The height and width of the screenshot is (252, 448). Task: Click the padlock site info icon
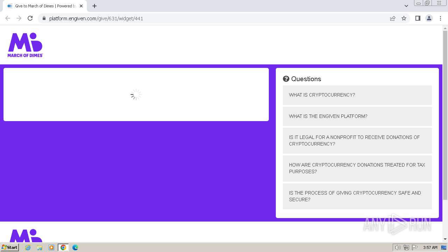44,18
